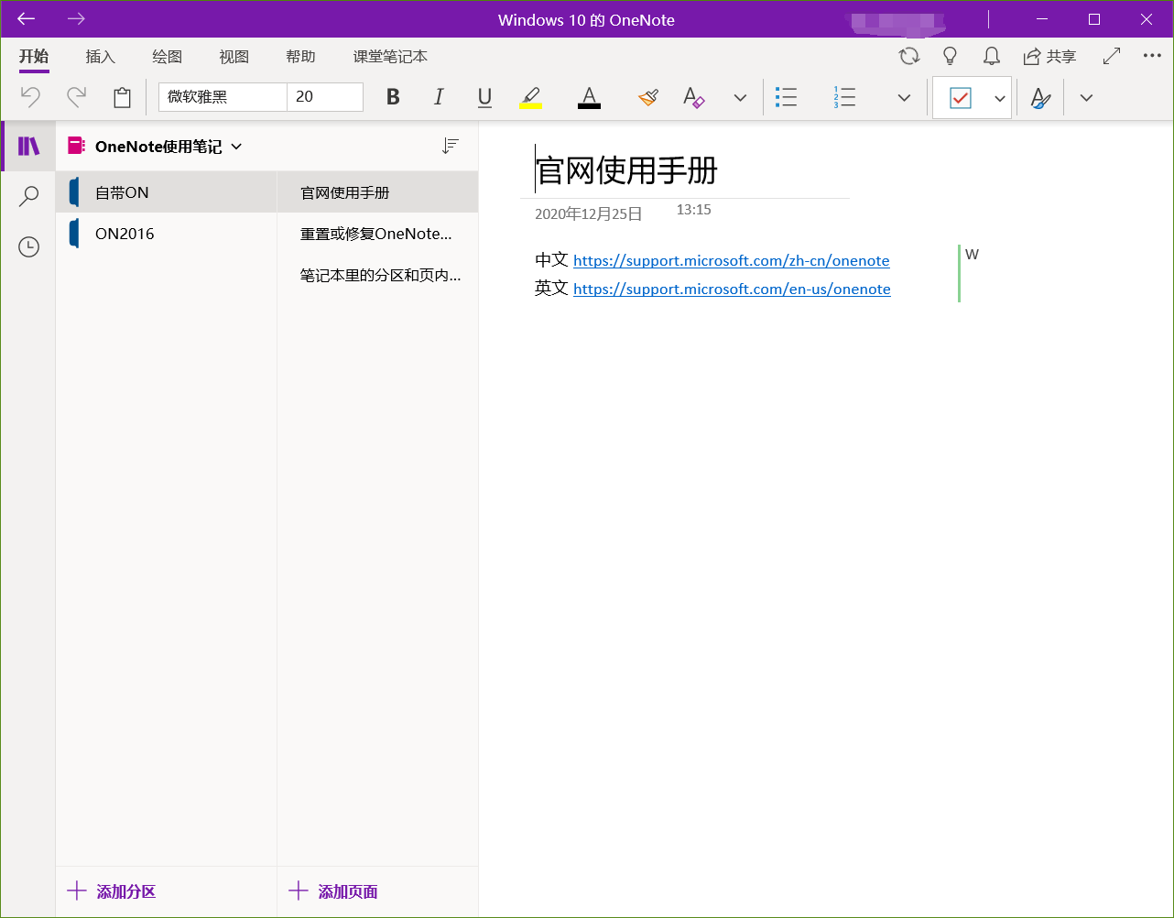Expand more paragraph formatting options
Viewport: 1174px width, 918px height.
(904, 98)
